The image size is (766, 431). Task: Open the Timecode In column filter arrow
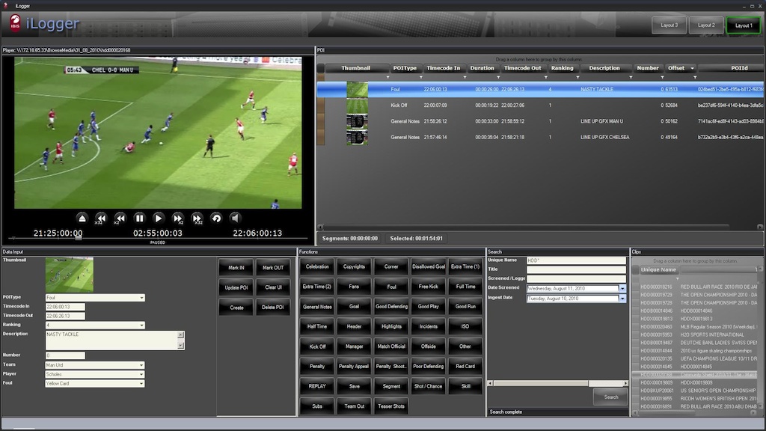coord(465,77)
